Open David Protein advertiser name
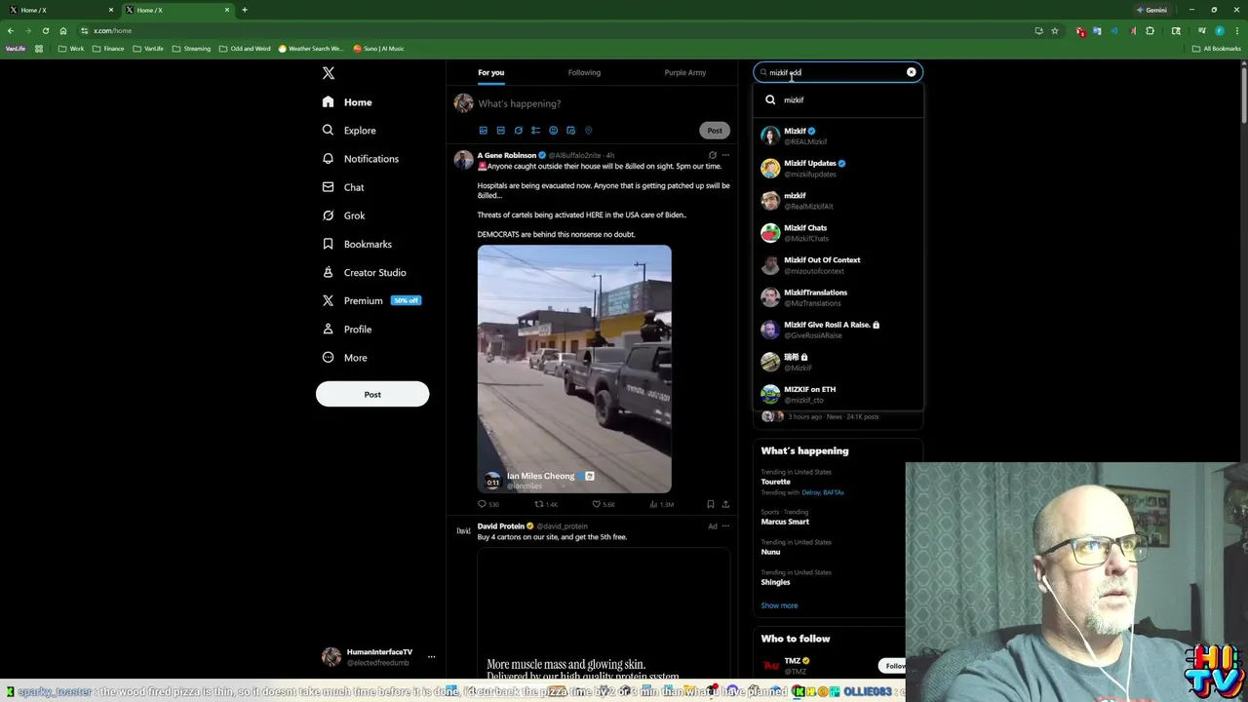The height and width of the screenshot is (702, 1248). point(500,526)
